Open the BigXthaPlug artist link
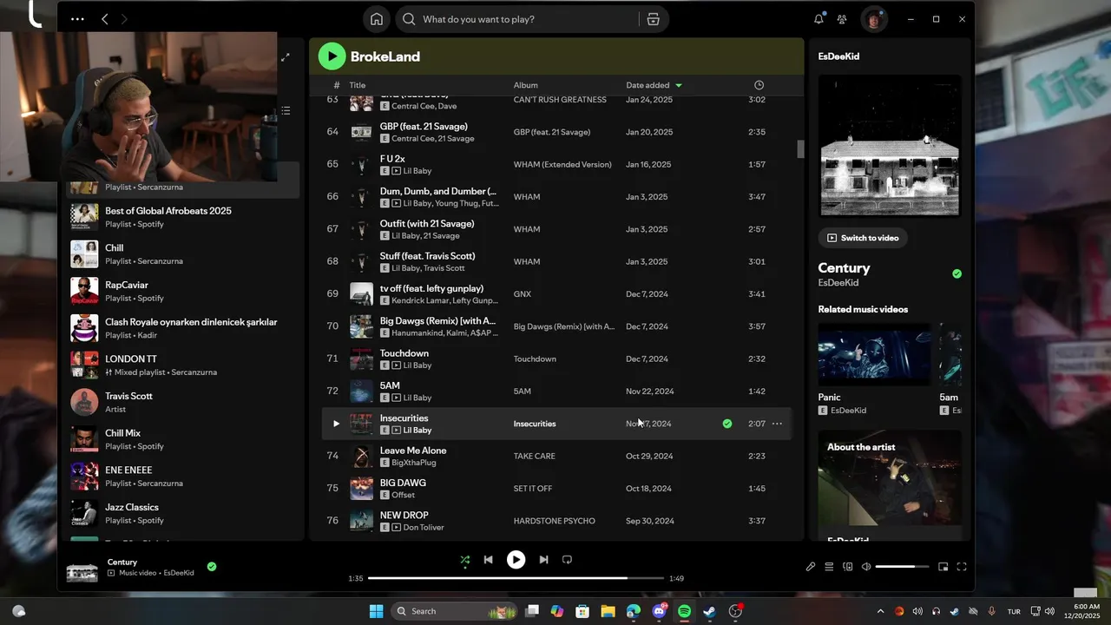 coord(413,463)
